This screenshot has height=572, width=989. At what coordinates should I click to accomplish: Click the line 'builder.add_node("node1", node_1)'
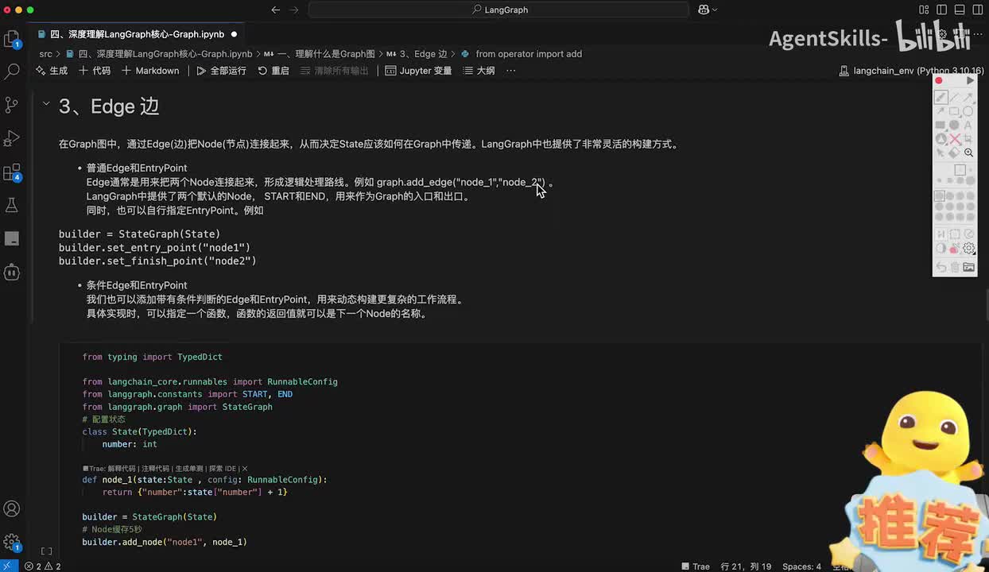pos(165,542)
